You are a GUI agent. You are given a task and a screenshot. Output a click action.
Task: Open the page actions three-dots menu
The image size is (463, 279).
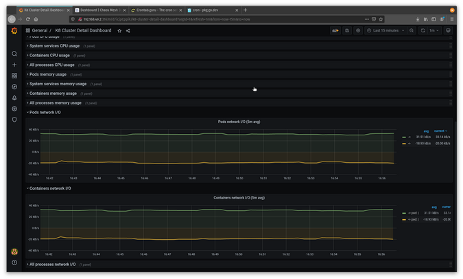click(x=367, y=19)
